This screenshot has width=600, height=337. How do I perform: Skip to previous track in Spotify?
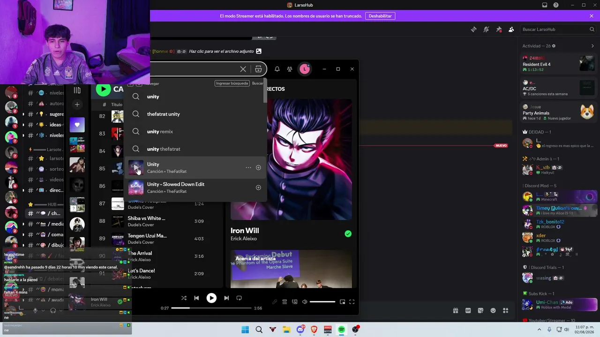coord(196,298)
